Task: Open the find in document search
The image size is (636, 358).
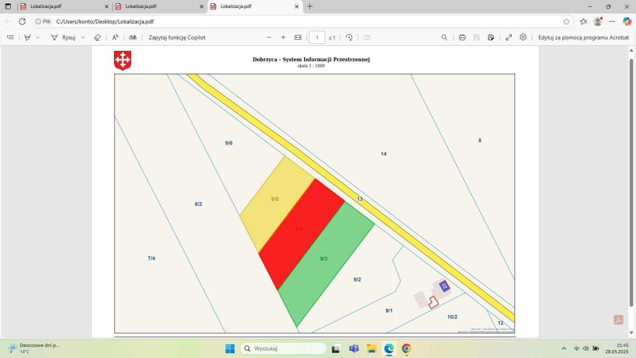Action: tap(444, 37)
